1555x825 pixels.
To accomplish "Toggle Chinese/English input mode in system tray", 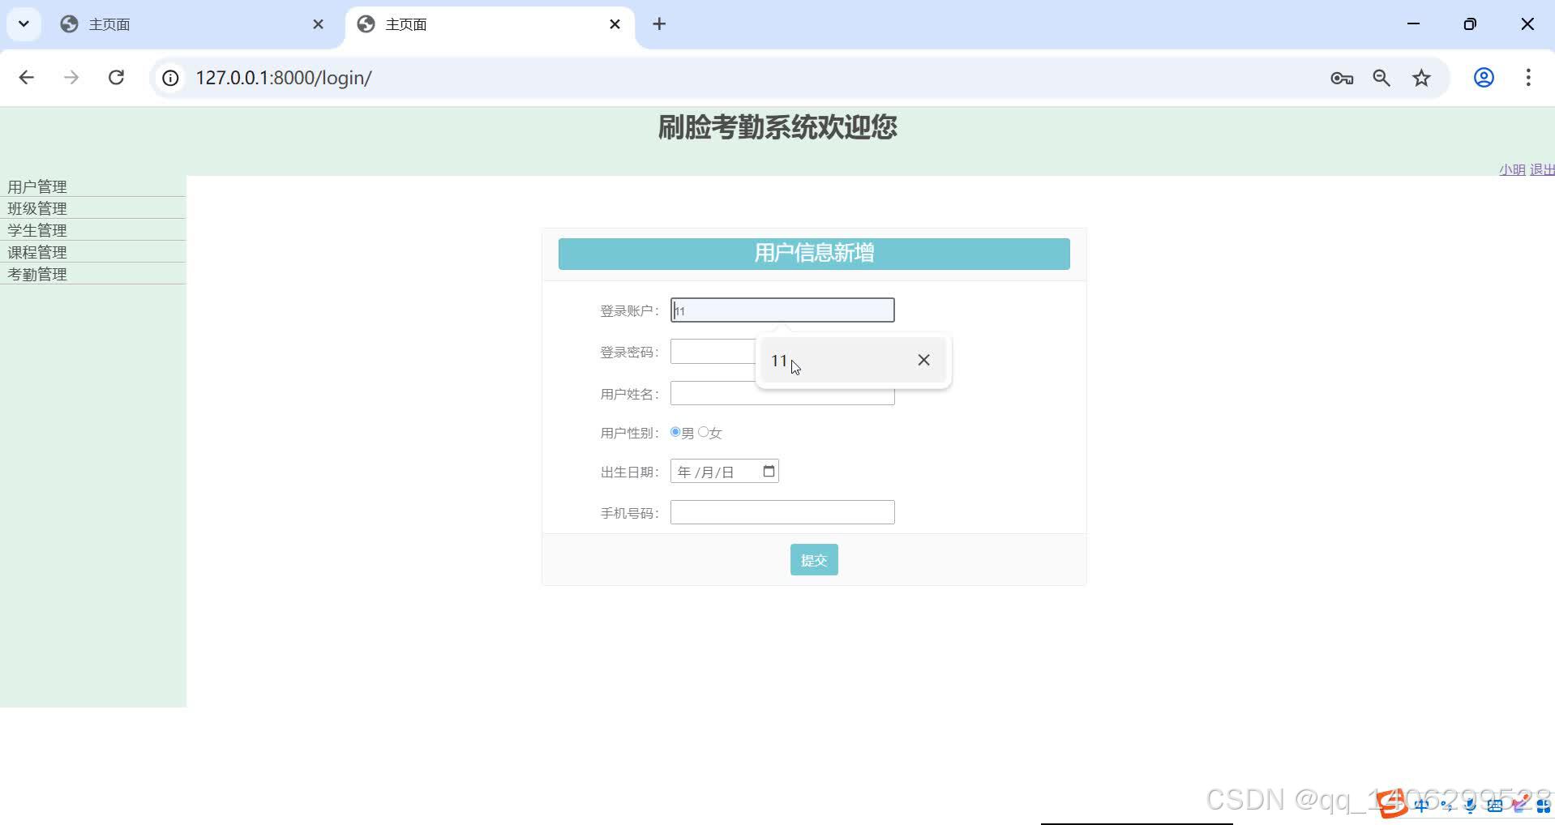I will 1421,805.
